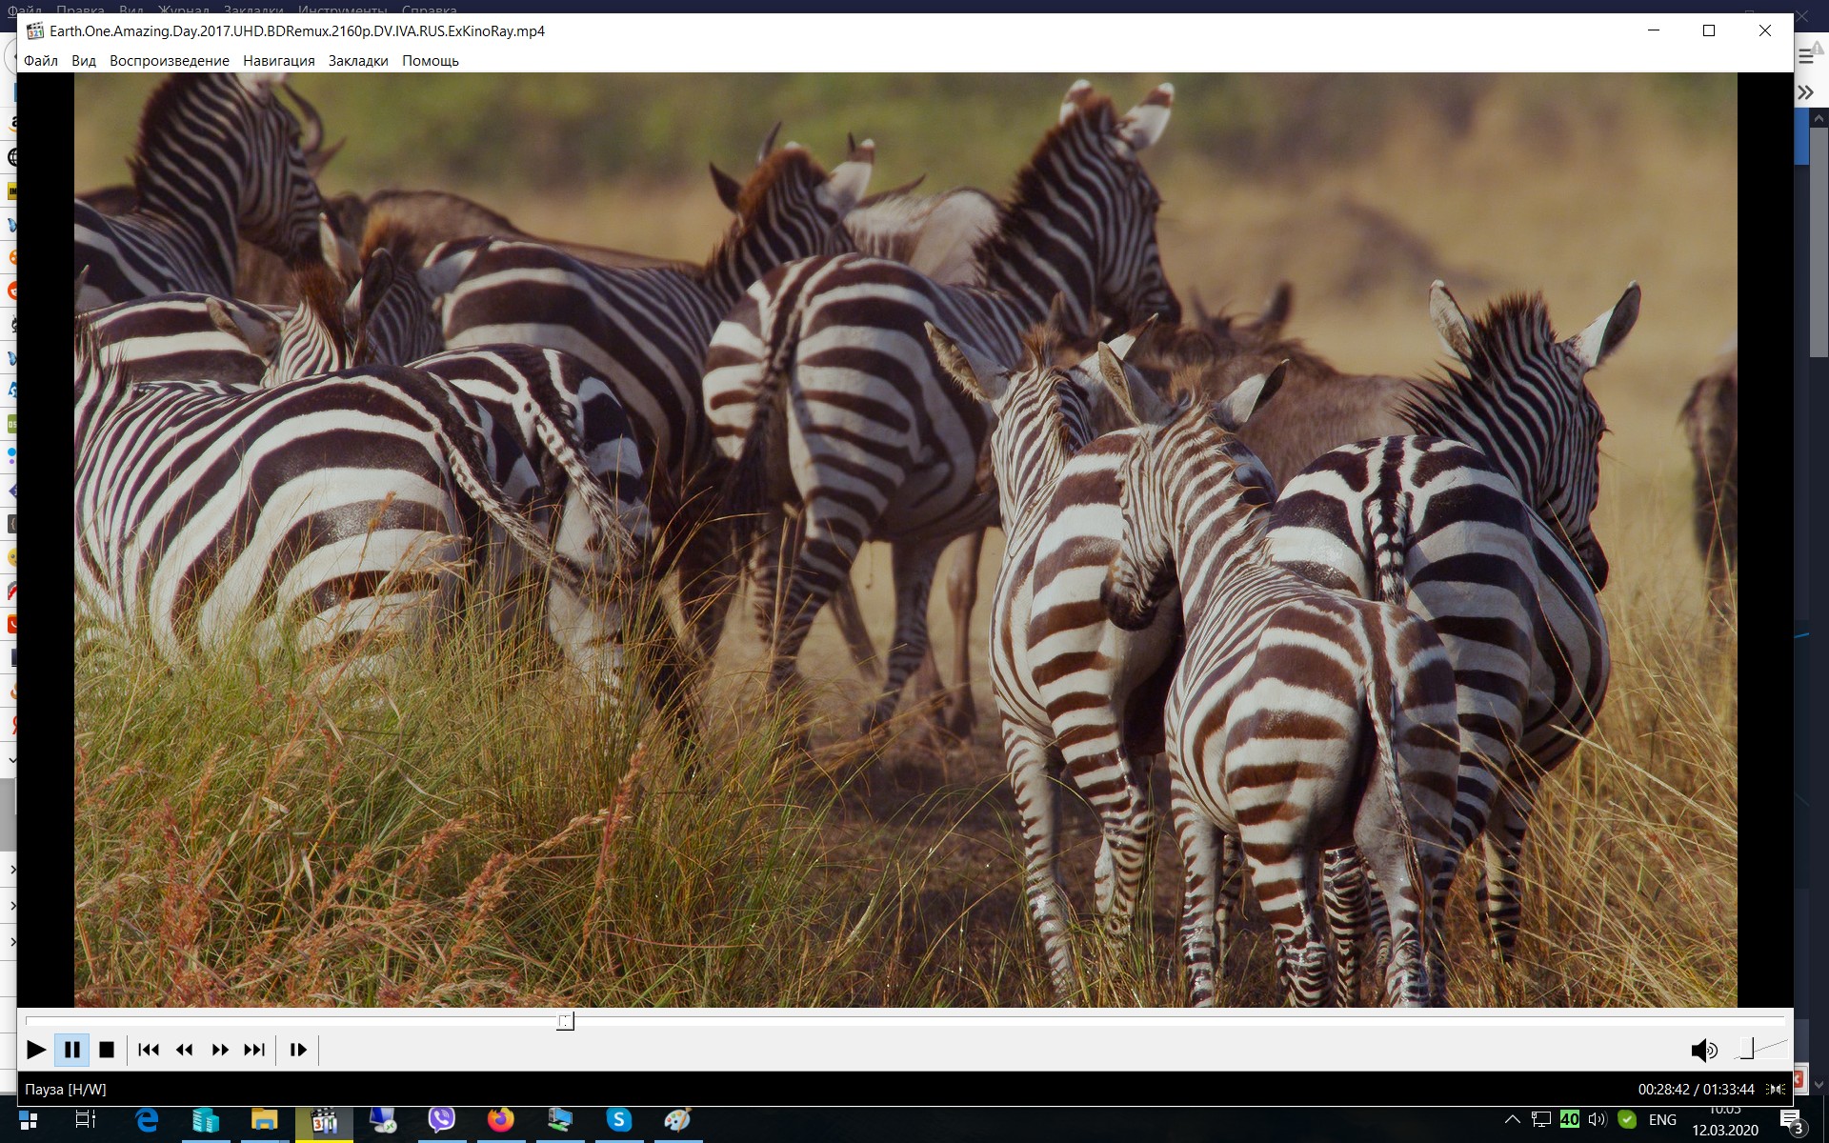Click the stereo audio indicator in status bar
Screen dimensions: 1829x1143
pos(1776,1089)
